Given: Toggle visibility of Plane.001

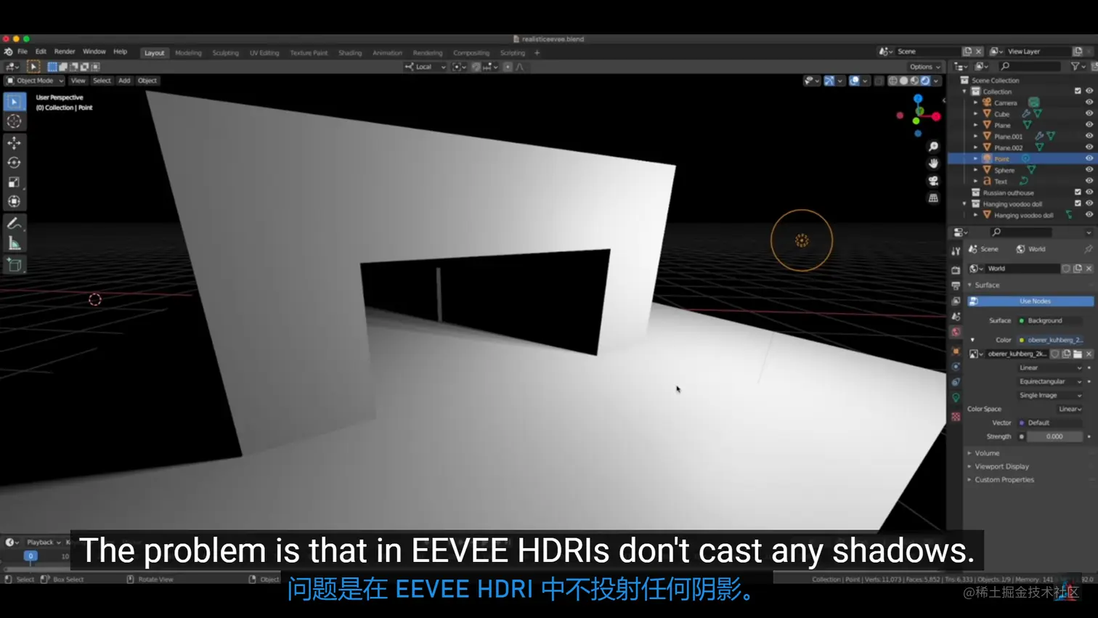Looking at the screenshot, I should 1089,137.
